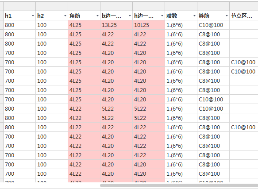
Task: Click the horizontal scrollbar at the bottom
Action: click(x=179, y=185)
